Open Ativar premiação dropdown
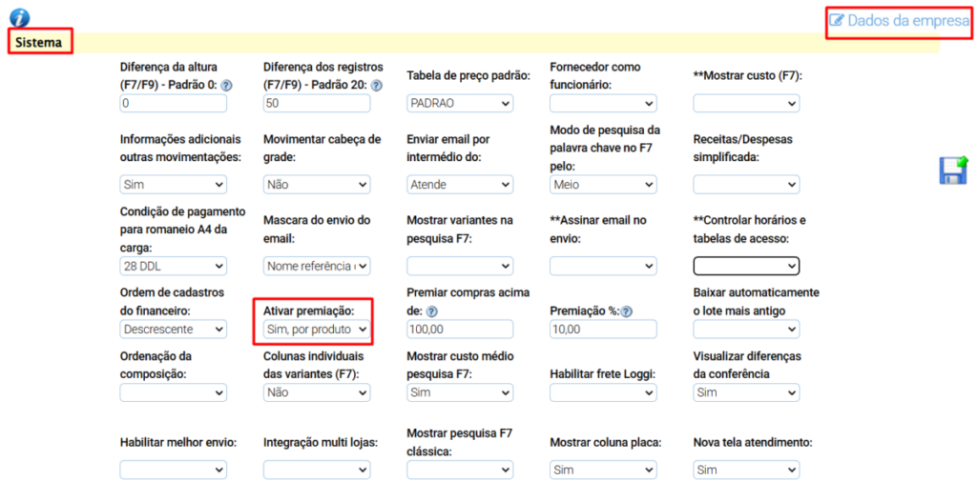The height and width of the screenshot is (501, 977). tap(317, 330)
